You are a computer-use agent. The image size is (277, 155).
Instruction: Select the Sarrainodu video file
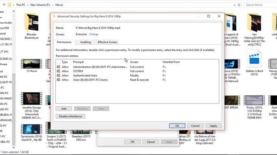(x=32, y=133)
